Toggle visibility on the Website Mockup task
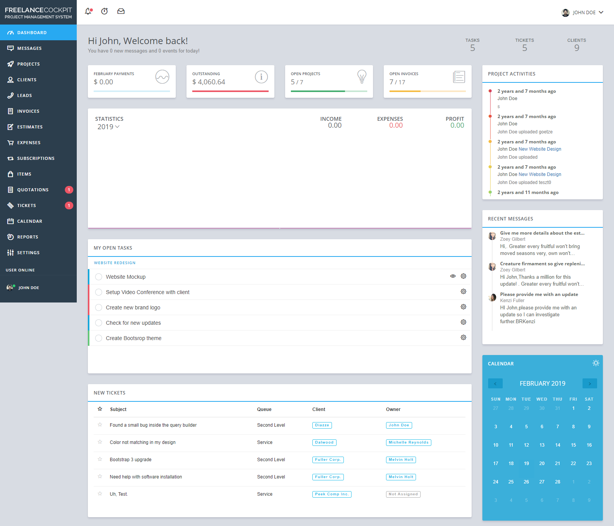Viewport: 614px width, 526px height. click(x=453, y=276)
